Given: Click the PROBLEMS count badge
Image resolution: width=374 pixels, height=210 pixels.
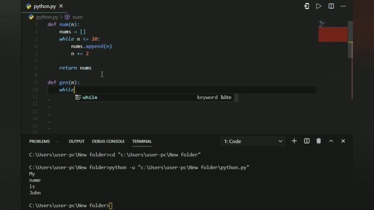Looking at the screenshot, I should [57, 141].
